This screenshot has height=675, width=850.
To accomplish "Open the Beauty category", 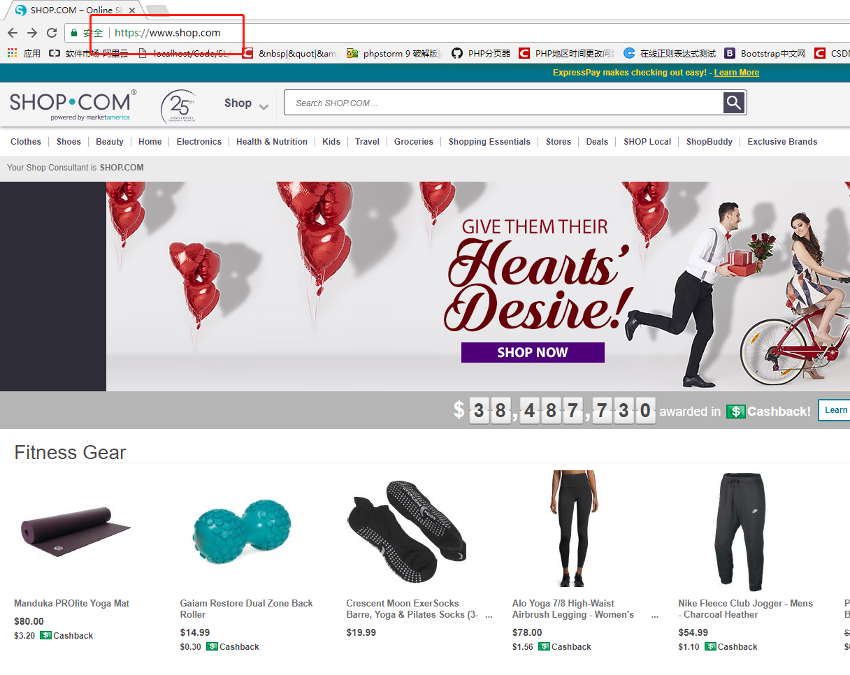I will click(110, 142).
